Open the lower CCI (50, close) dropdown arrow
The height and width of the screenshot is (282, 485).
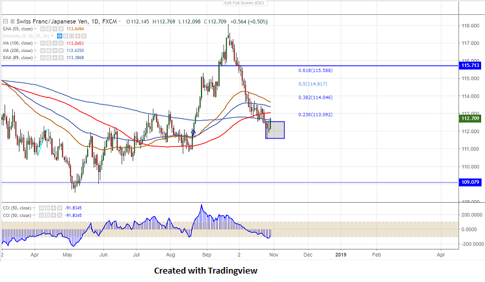point(34,215)
